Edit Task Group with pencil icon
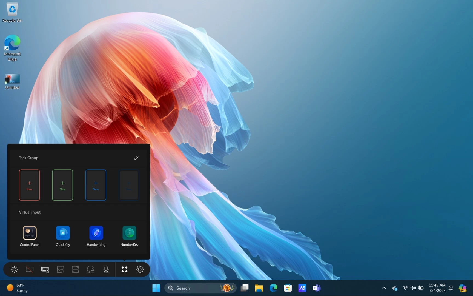This screenshot has width=473, height=296. [136, 158]
